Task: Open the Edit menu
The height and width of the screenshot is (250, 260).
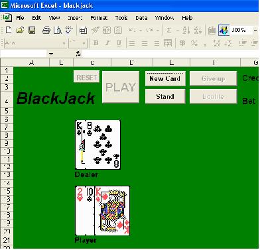Action: click(36, 18)
